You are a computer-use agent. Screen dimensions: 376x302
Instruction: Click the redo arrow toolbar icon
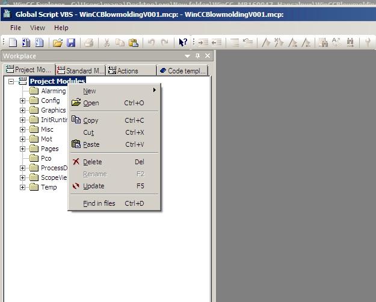pos(165,43)
